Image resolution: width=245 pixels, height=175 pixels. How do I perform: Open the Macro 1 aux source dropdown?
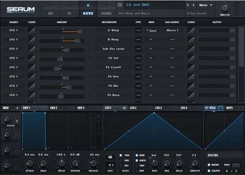coord(172,30)
